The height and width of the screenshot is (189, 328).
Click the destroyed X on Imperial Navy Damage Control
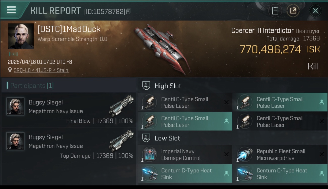226,154
